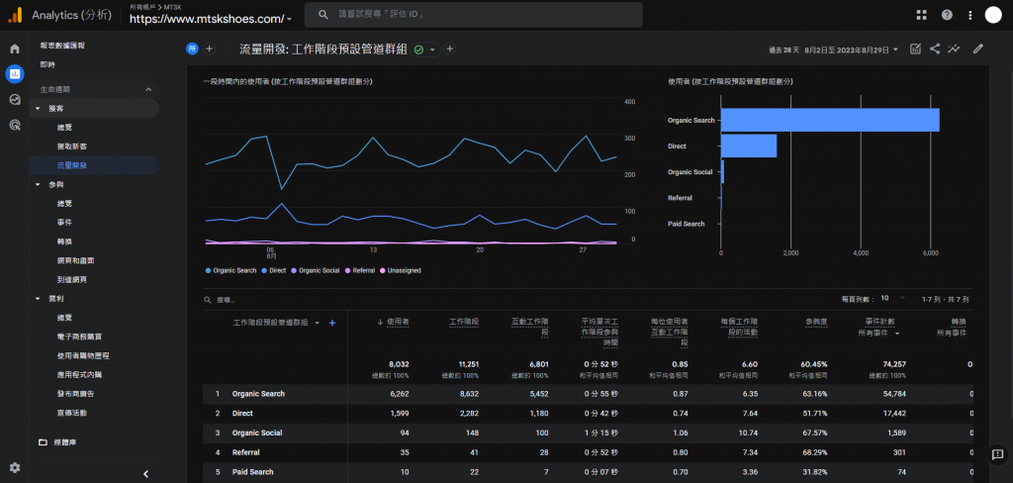The width and height of the screenshot is (1013, 483).
Task: Open 到達網頁 report
Action: (71, 279)
